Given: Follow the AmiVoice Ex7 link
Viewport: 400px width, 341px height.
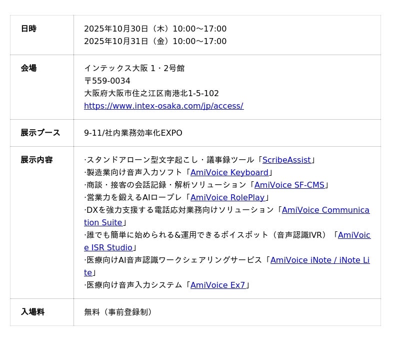Looking at the screenshot, I should pos(218,285).
